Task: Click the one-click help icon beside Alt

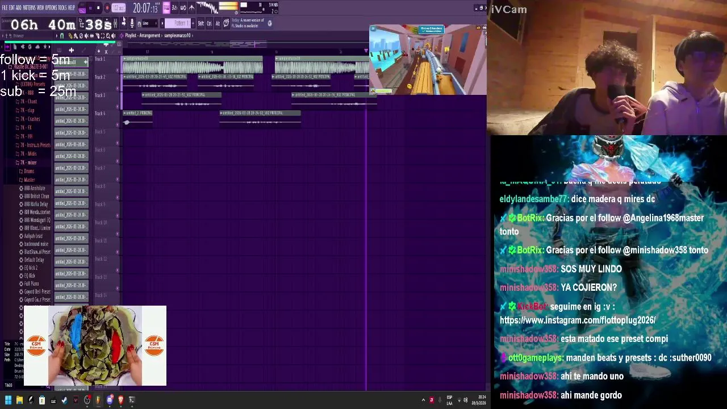Action: pyautogui.click(x=226, y=23)
